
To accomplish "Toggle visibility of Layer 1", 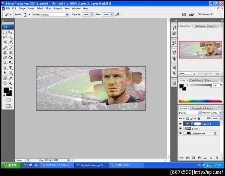I will (180, 128).
